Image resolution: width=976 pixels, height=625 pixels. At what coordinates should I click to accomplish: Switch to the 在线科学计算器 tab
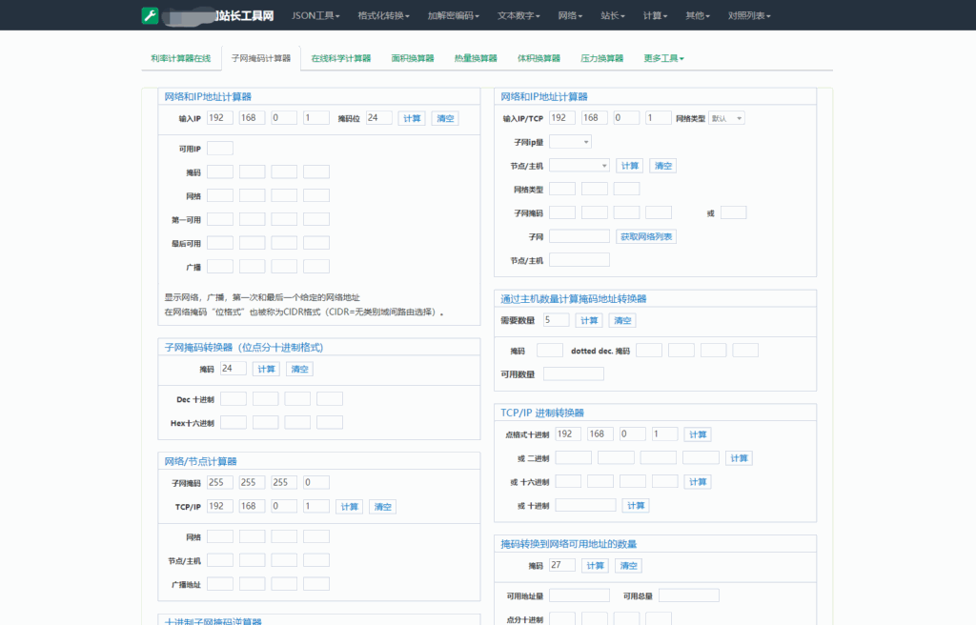pos(340,58)
